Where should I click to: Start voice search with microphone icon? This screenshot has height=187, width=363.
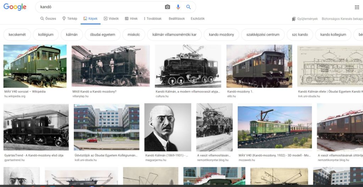tap(178, 7)
